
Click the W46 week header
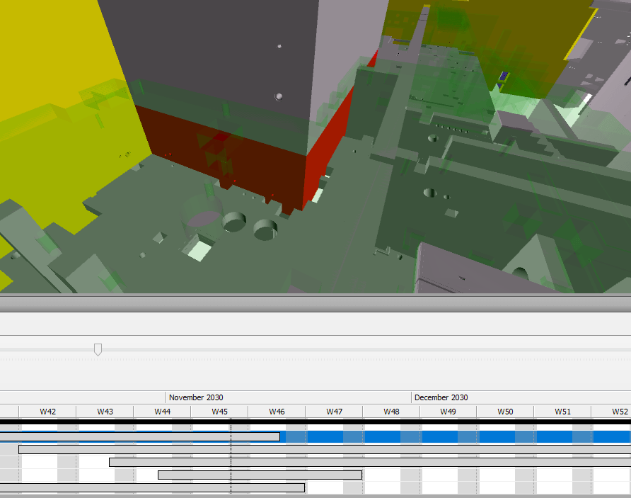tap(277, 412)
